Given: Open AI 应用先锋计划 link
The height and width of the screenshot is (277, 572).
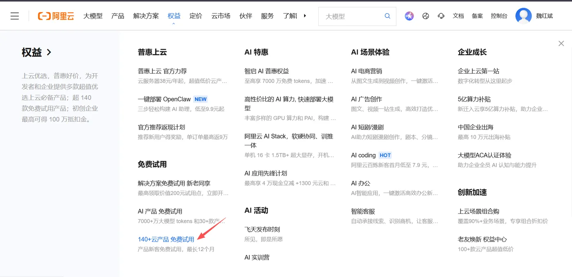Looking at the screenshot, I should coord(266,173).
